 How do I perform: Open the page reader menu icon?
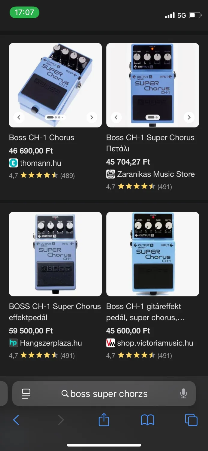(26, 393)
